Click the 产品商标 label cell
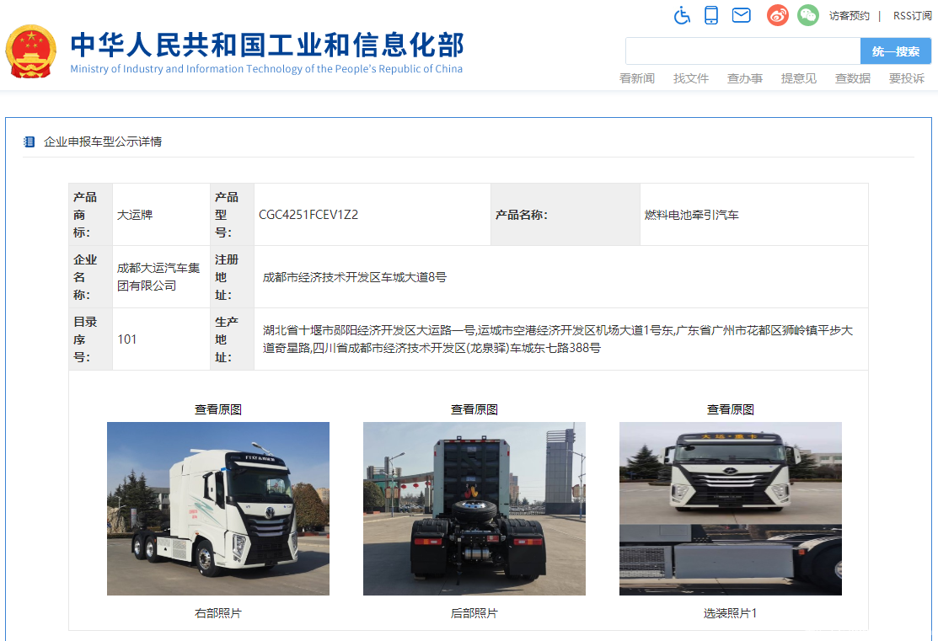938x641 pixels. 91,215
